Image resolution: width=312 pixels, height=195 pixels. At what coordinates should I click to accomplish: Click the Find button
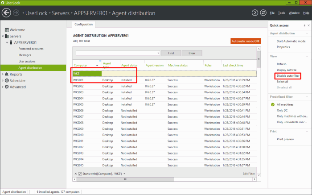point(171,53)
